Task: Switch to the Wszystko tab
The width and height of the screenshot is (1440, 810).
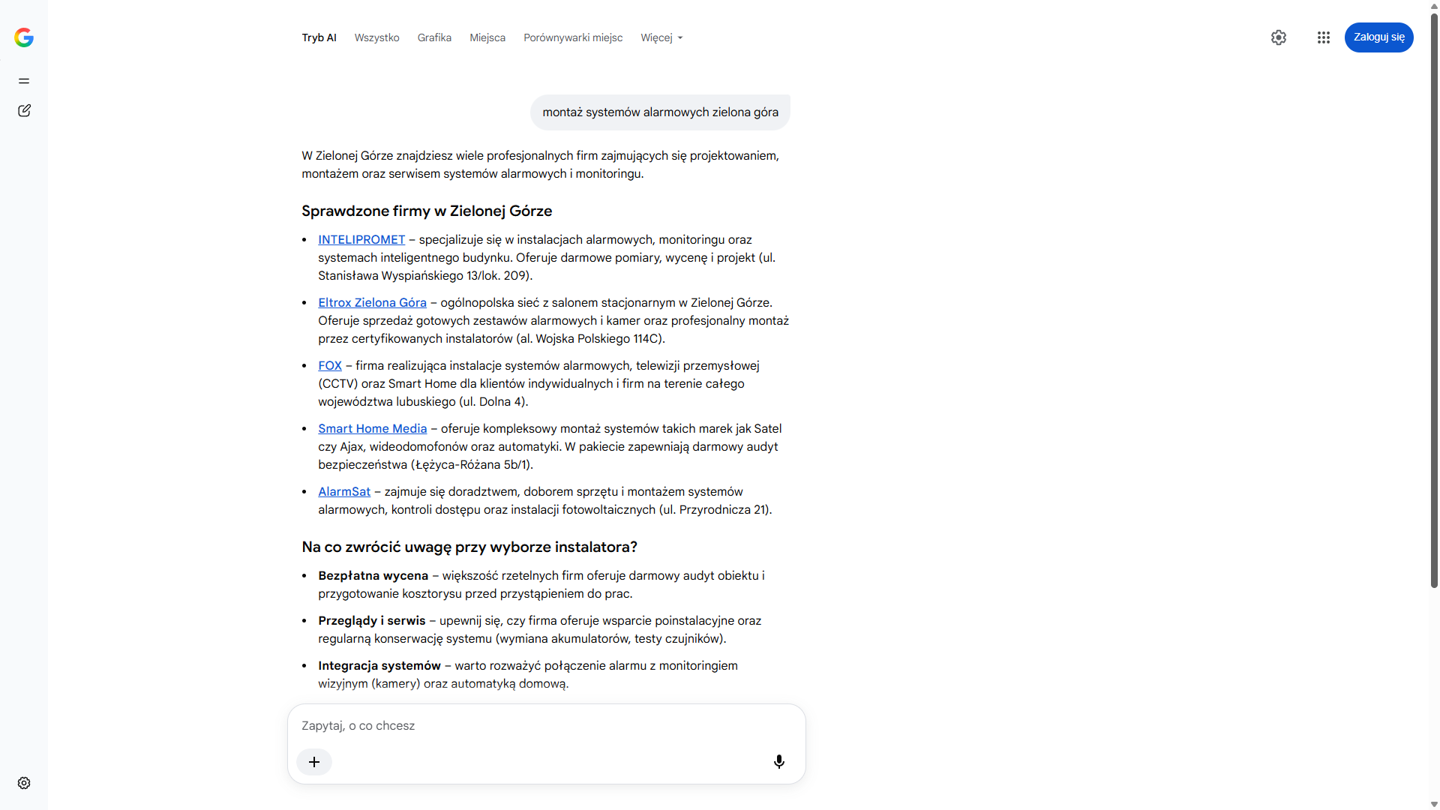Action: click(x=376, y=37)
